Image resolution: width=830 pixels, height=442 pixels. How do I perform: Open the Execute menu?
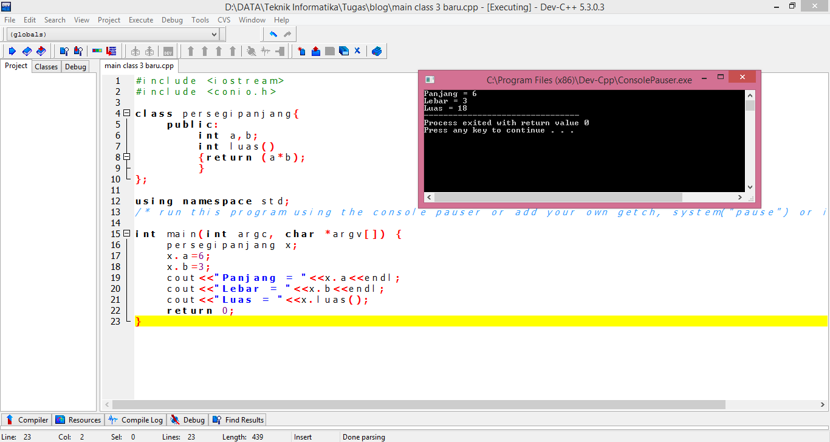[x=141, y=20]
